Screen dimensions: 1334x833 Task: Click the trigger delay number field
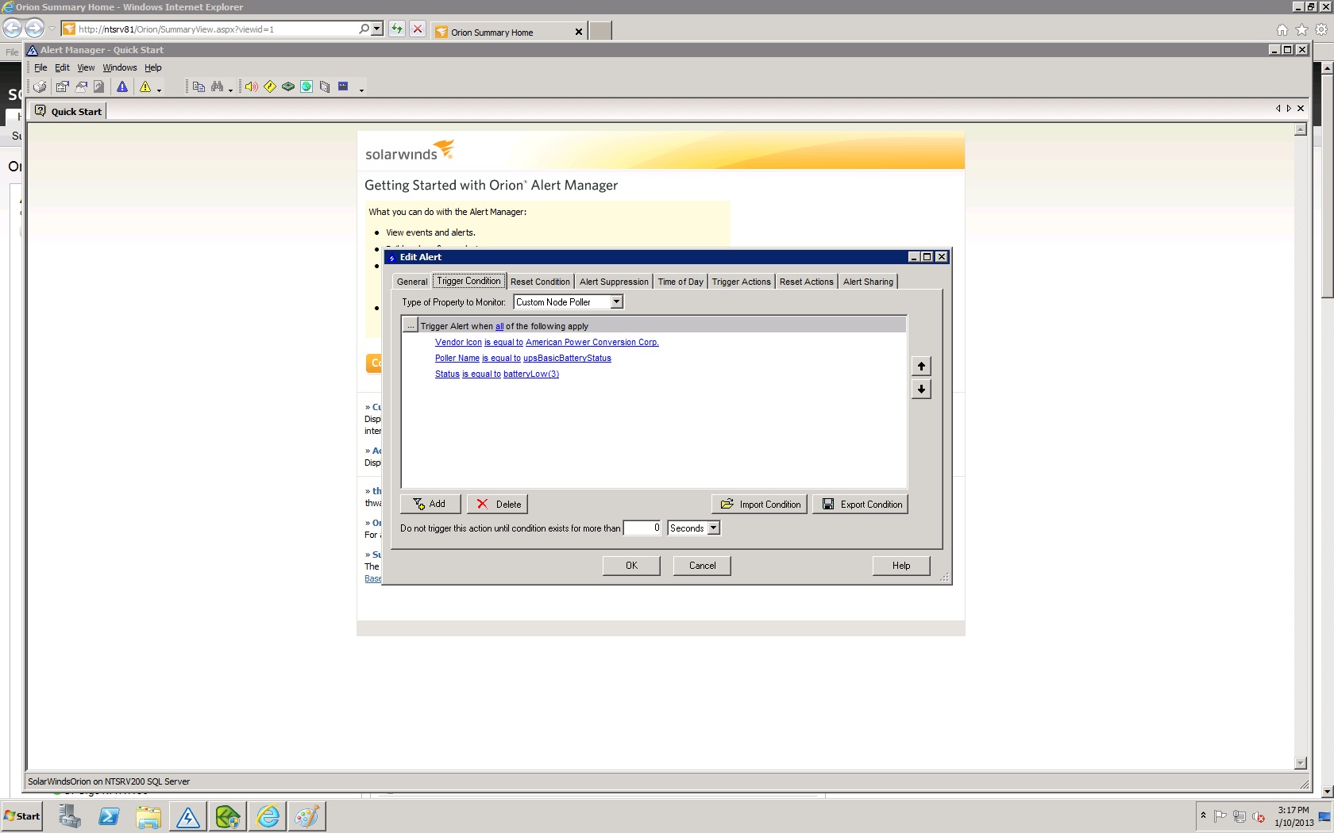click(642, 528)
